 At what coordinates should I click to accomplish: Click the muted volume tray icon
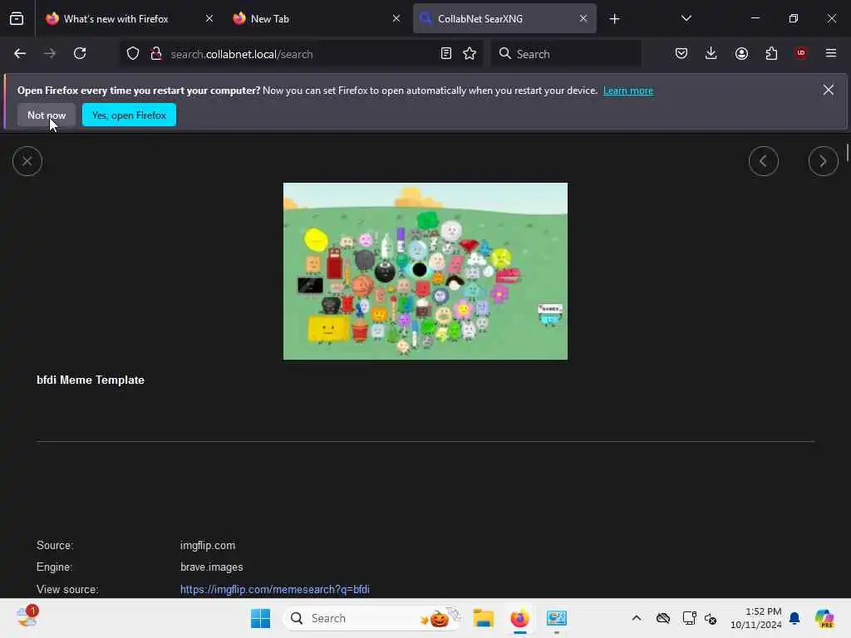coord(711,618)
